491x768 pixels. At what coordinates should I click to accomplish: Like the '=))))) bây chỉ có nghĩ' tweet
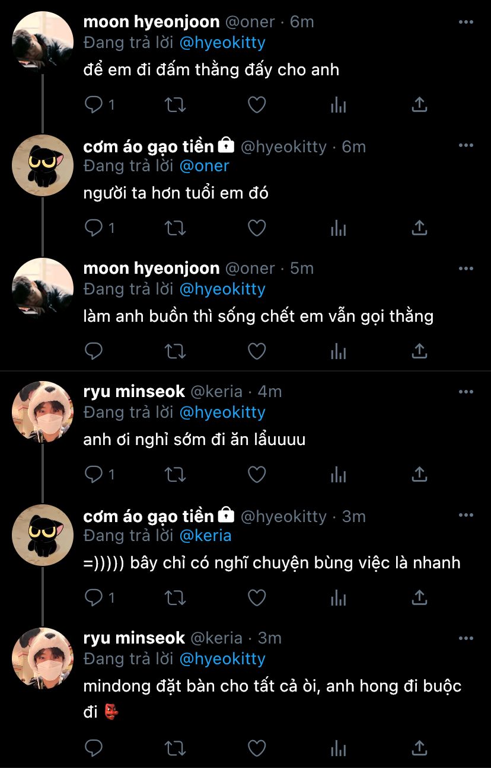(x=256, y=598)
